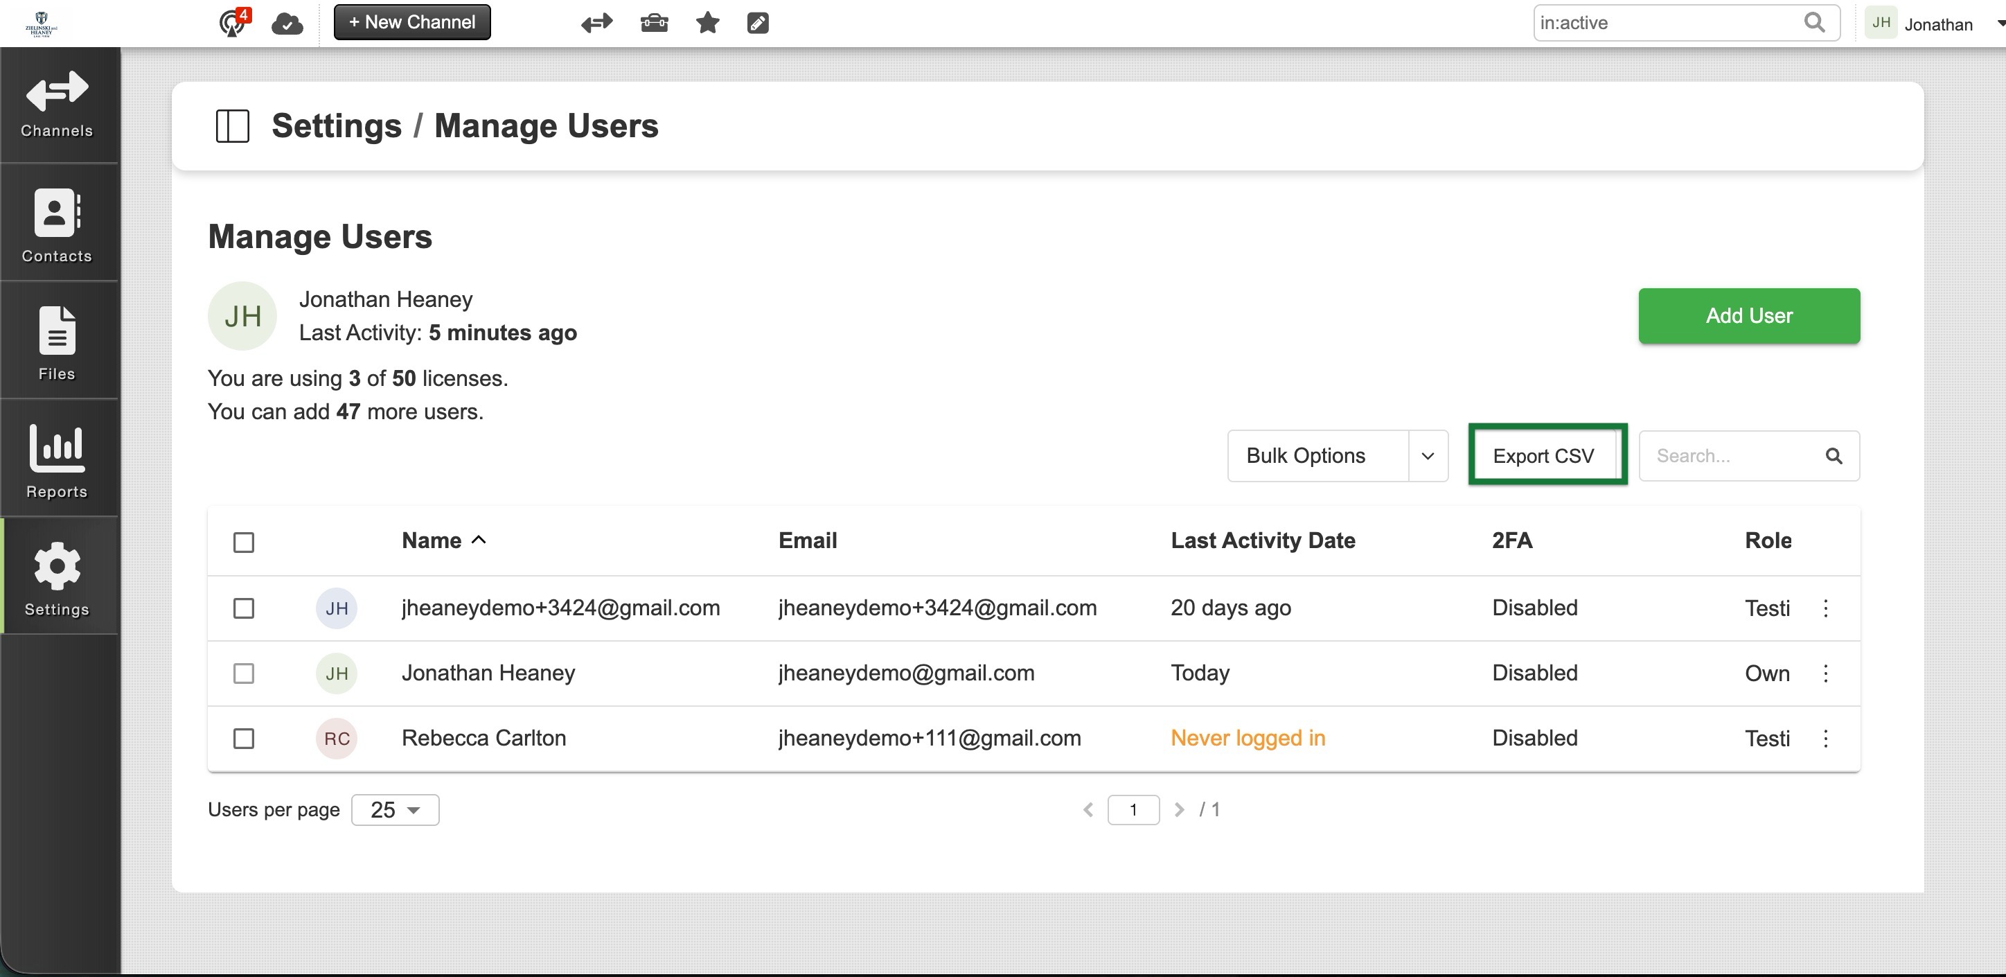This screenshot has height=977, width=2006.
Task: Tick checkbox for Jonathan Heaney row
Action: coord(244,674)
